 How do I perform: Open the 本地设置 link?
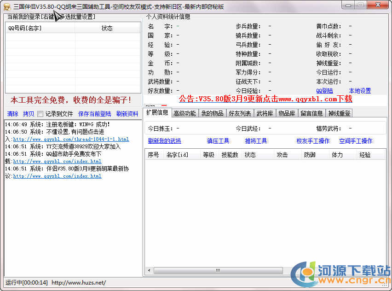[x=360, y=91]
